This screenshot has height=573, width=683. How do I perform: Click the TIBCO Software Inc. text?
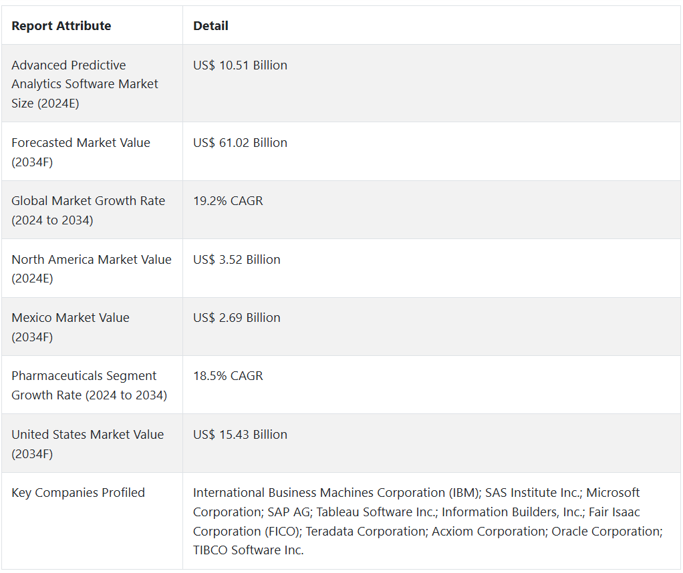(248, 550)
